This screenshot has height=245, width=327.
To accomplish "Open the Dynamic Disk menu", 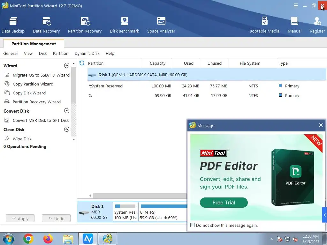I will click(x=87, y=53).
